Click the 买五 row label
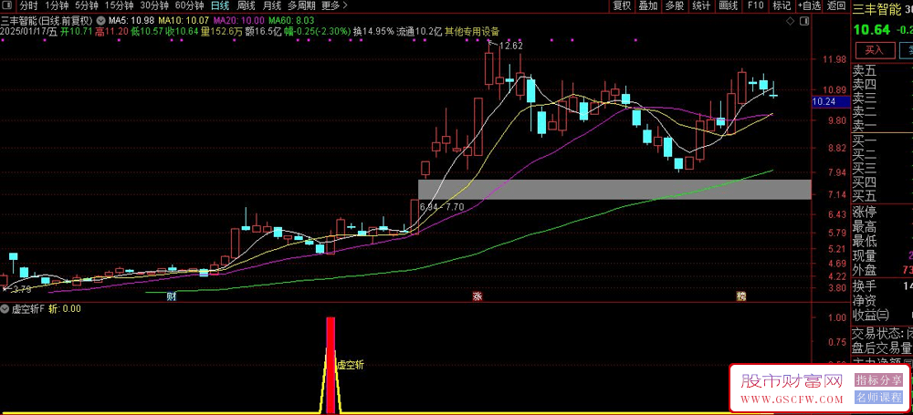 pos(865,196)
